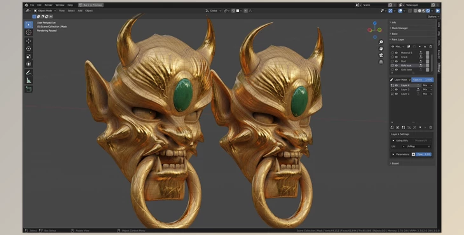Click the Back to Previous button

coord(91,5)
